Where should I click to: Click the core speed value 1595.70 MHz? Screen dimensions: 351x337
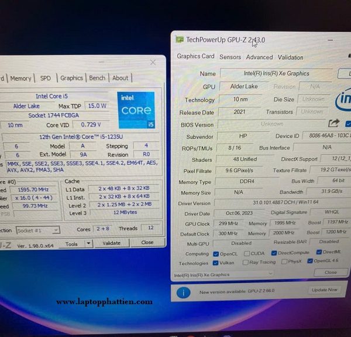(33, 190)
